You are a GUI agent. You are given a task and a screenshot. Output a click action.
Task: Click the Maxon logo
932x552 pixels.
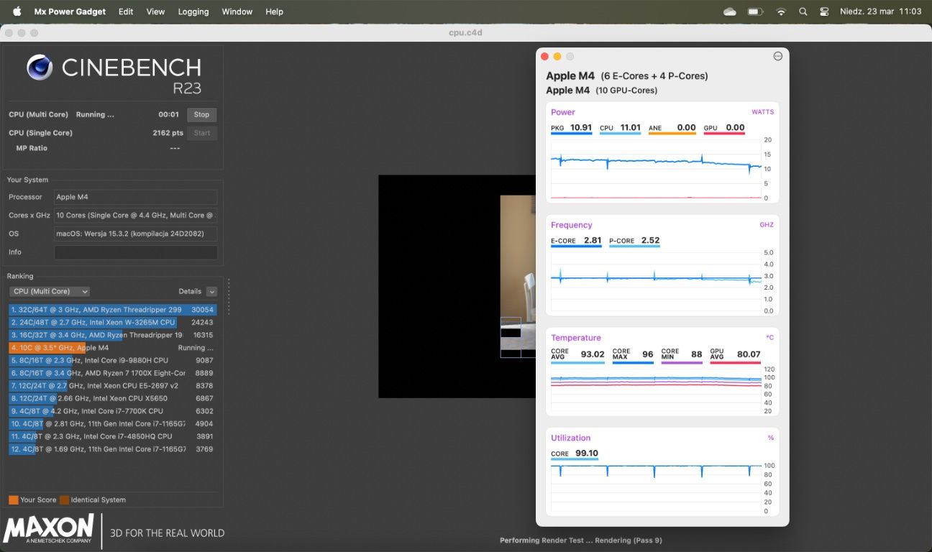tap(48, 528)
